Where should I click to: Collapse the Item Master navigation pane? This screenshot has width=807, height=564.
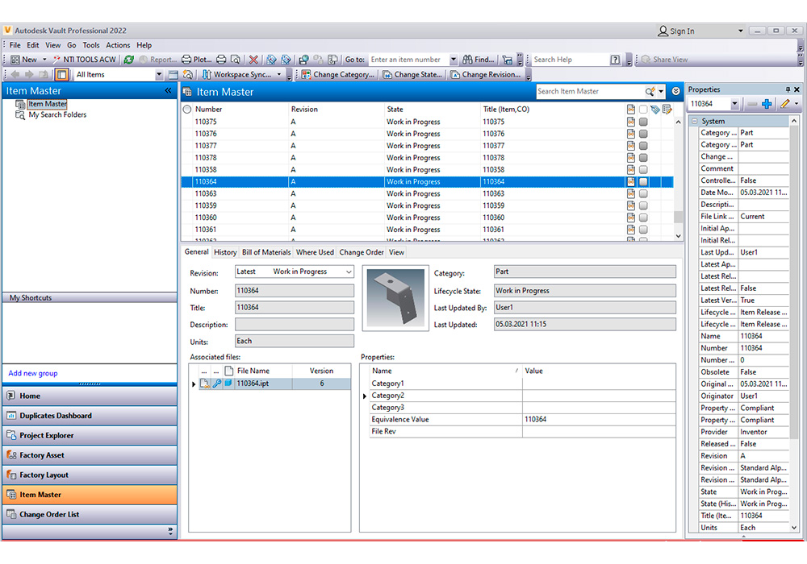(x=169, y=91)
